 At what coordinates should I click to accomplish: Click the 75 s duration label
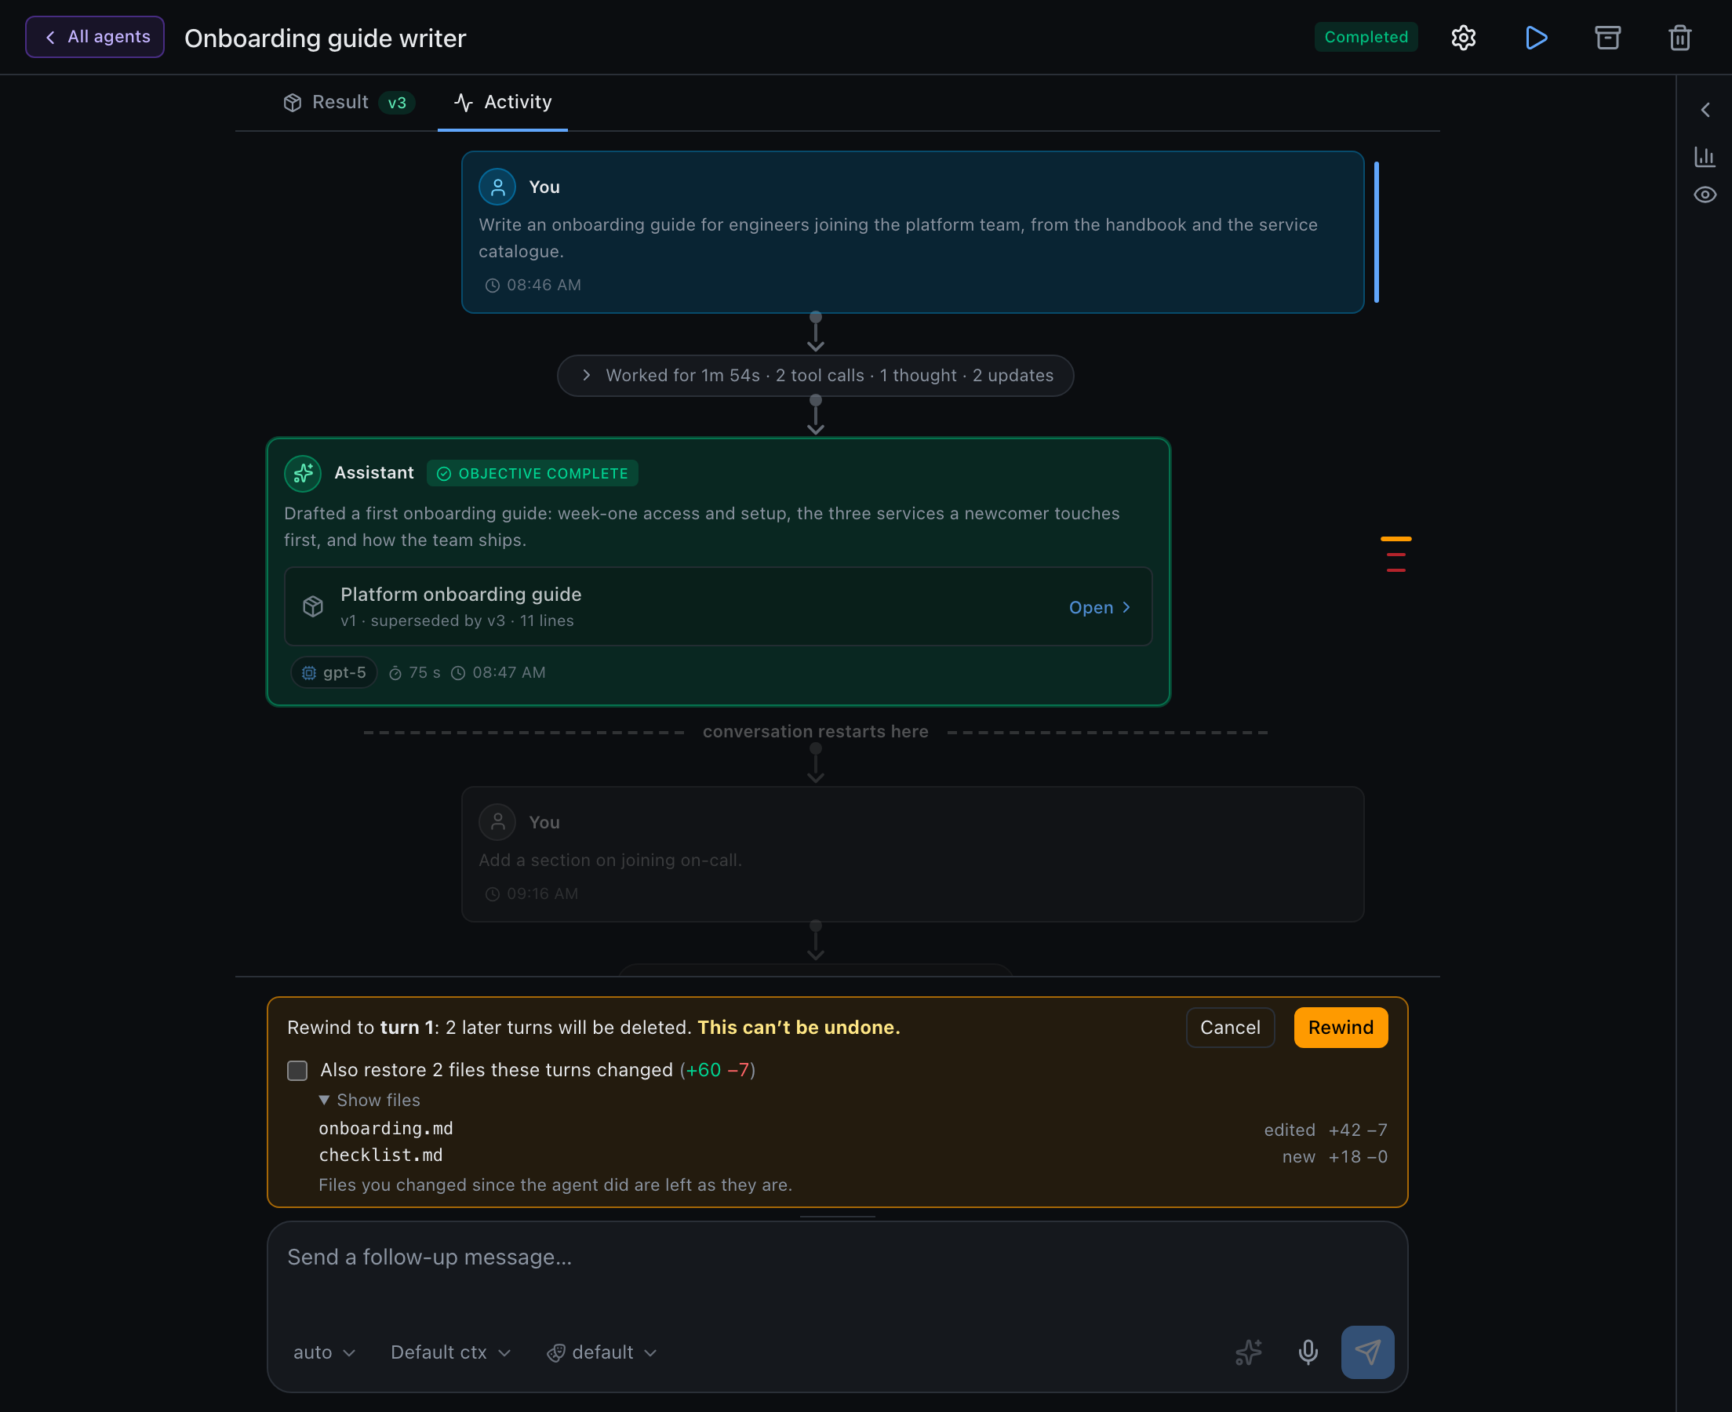(x=415, y=672)
